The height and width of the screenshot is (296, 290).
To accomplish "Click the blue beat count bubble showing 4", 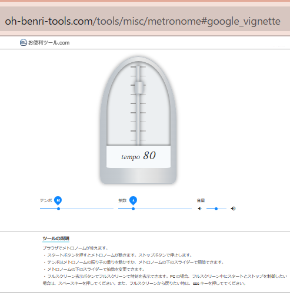I will 133,201.
